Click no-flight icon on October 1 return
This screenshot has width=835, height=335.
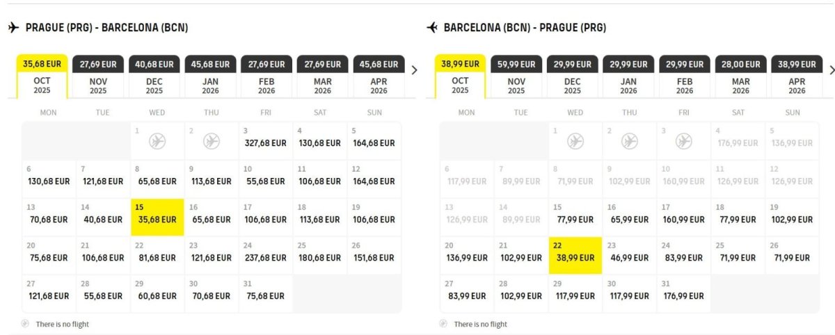click(x=575, y=142)
